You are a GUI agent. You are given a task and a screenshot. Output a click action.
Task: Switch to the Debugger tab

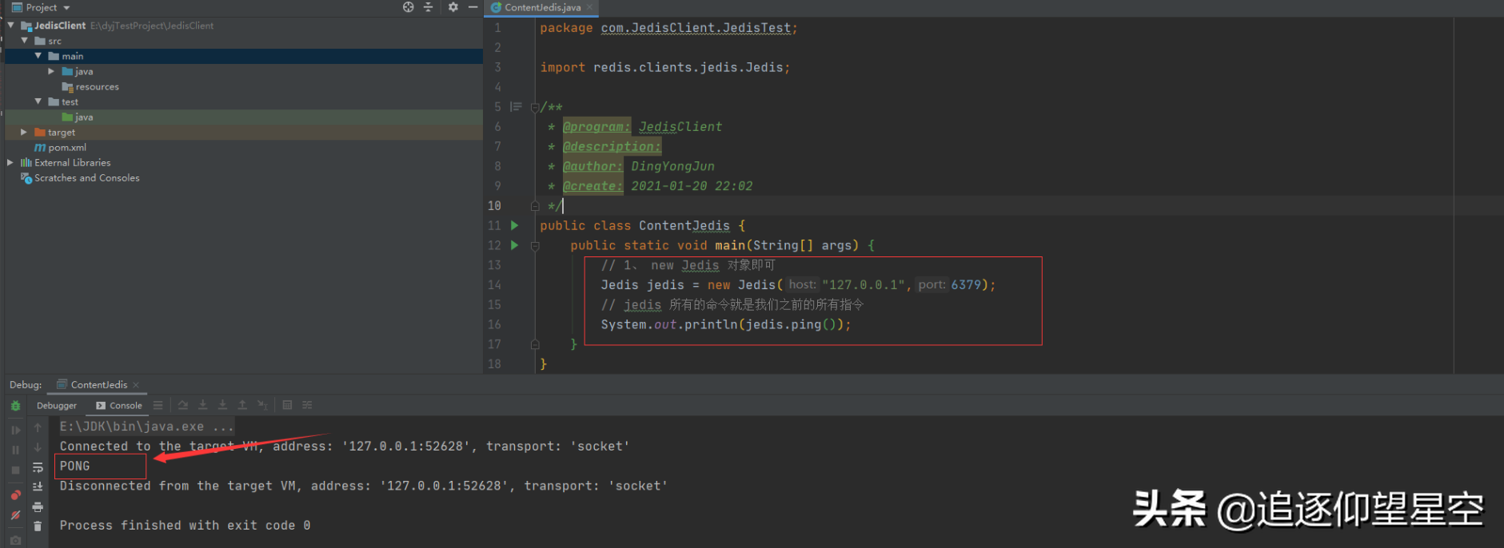click(x=57, y=405)
